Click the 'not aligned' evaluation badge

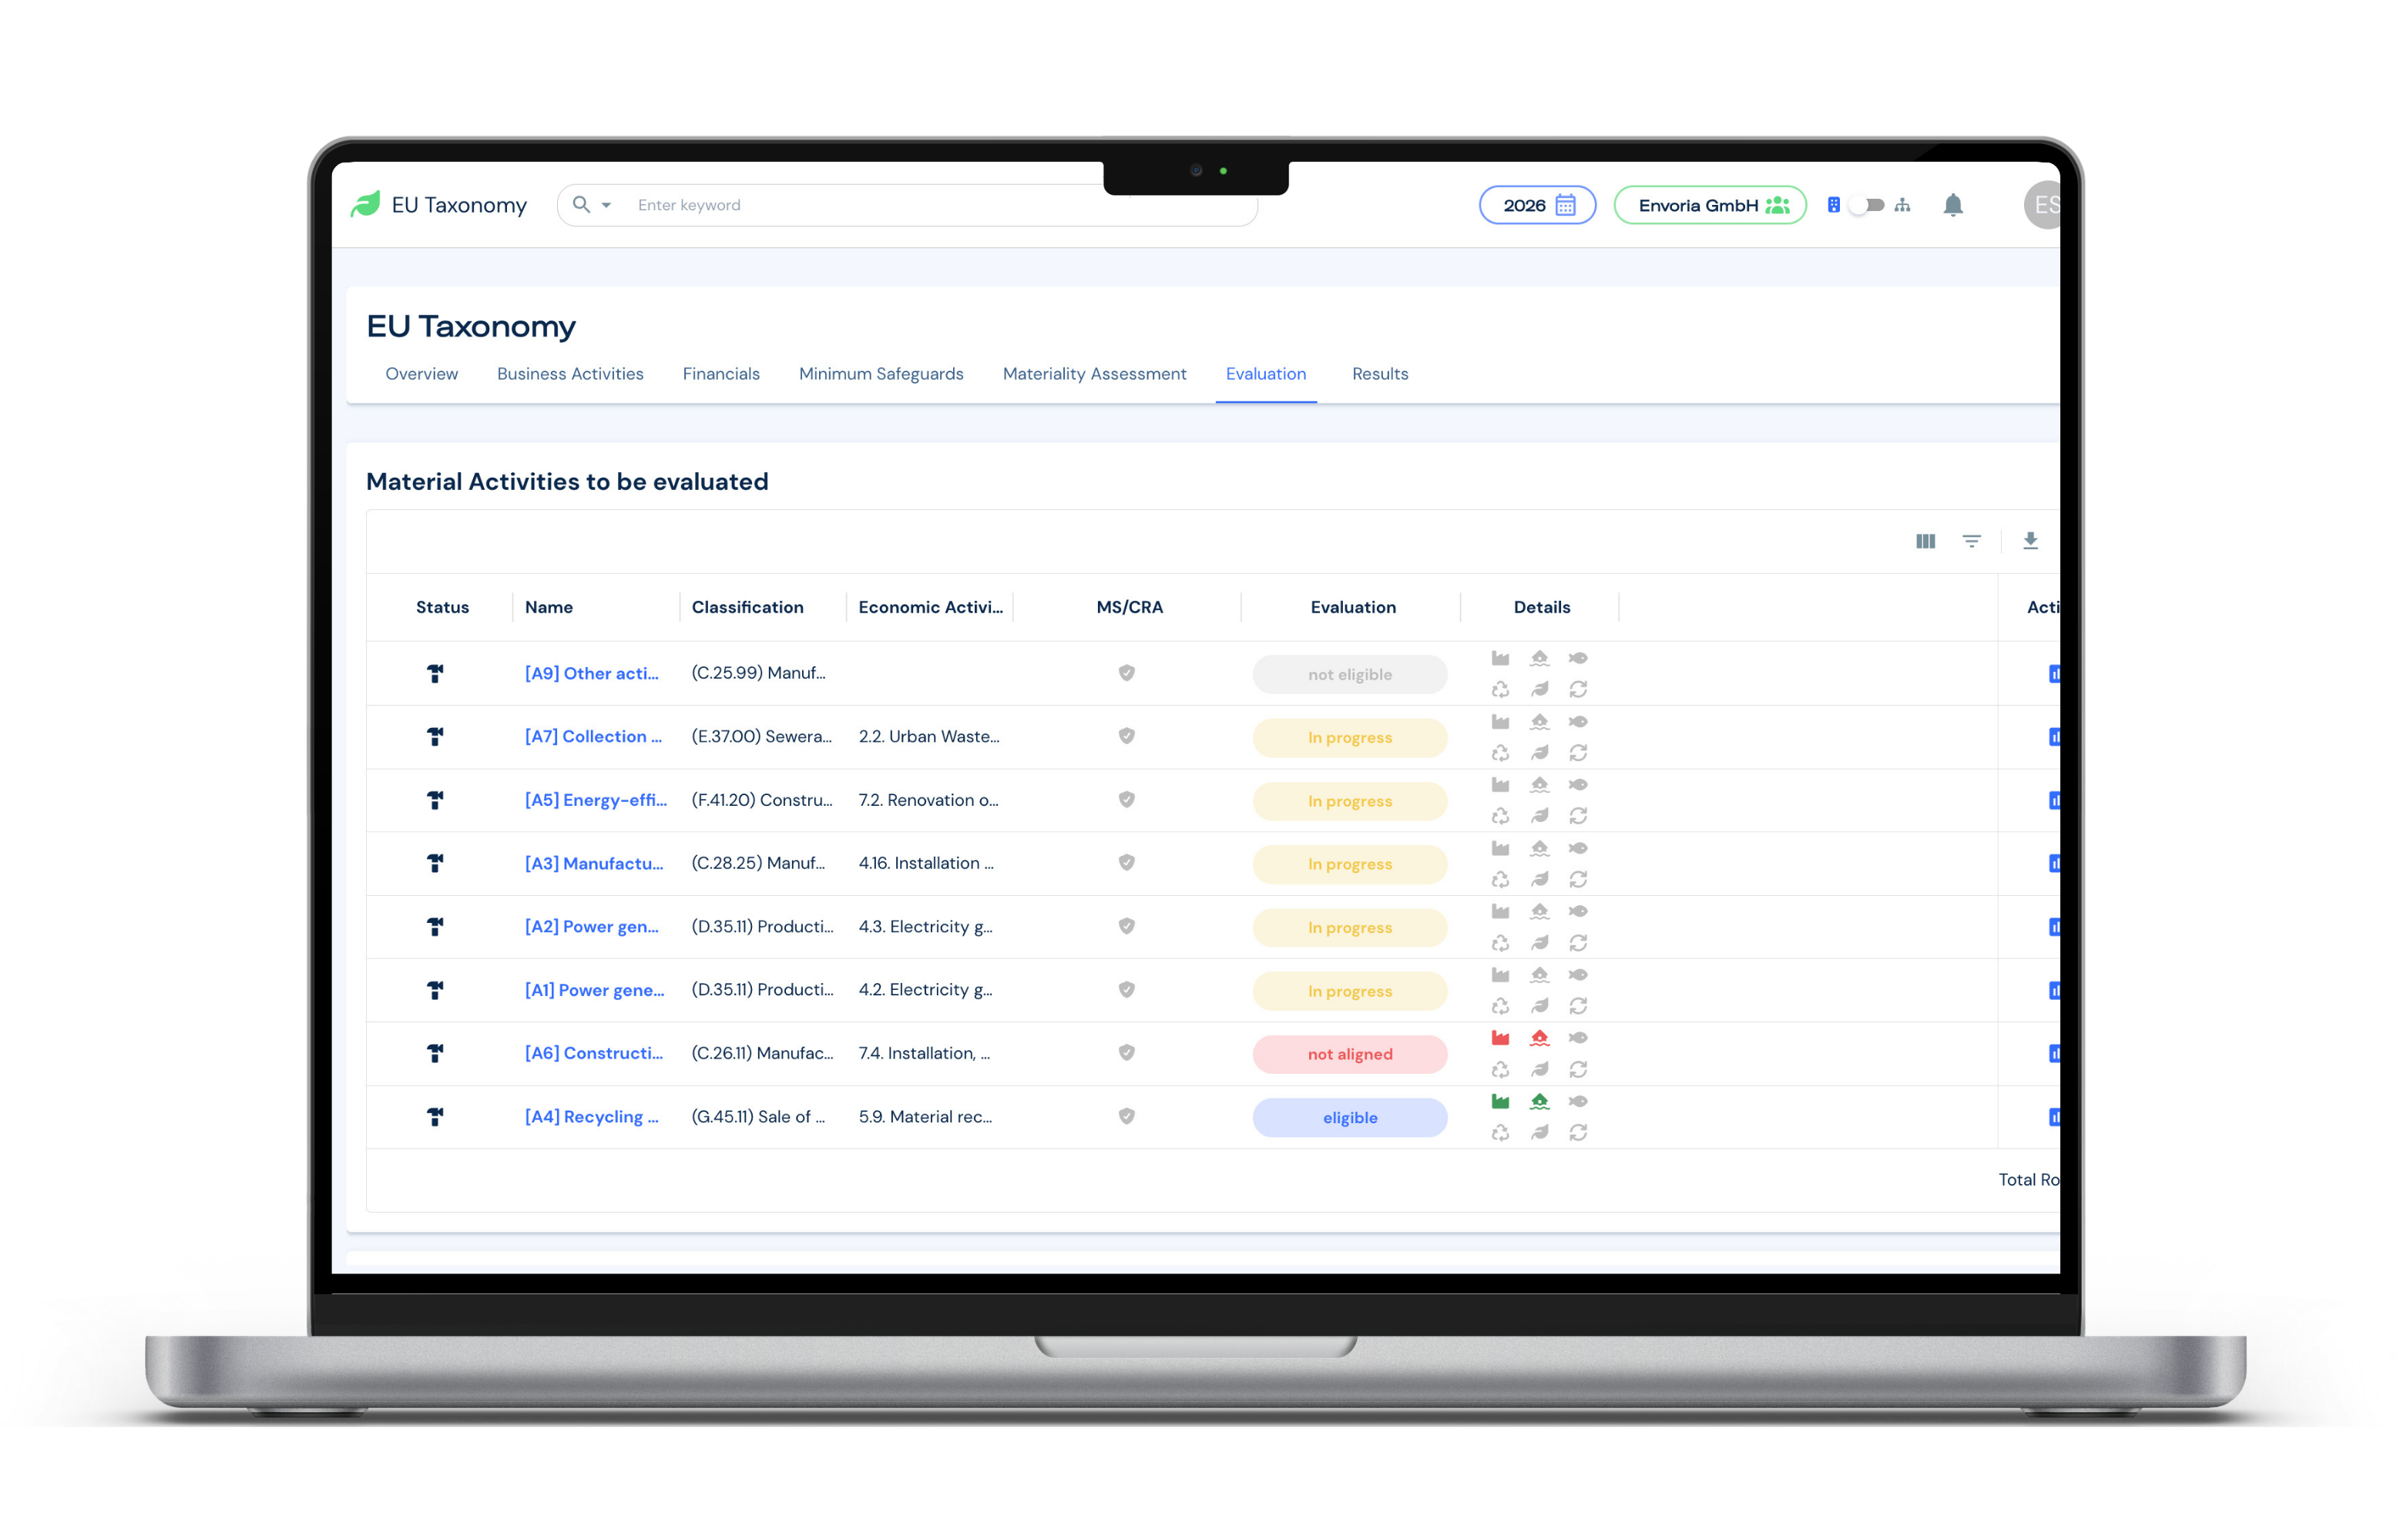pos(1349,1054)
